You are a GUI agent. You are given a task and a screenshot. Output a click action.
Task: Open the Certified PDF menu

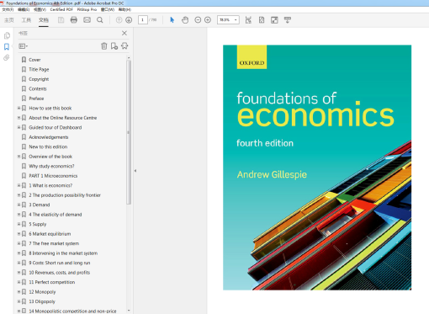61,9
